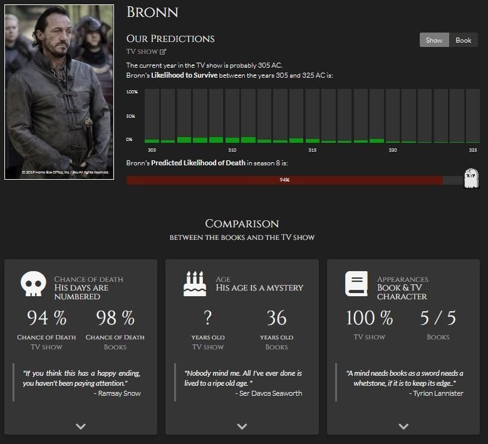Click the 98 % books death chance
Viewport: 488px width, 444px height.
click(115, 318)
